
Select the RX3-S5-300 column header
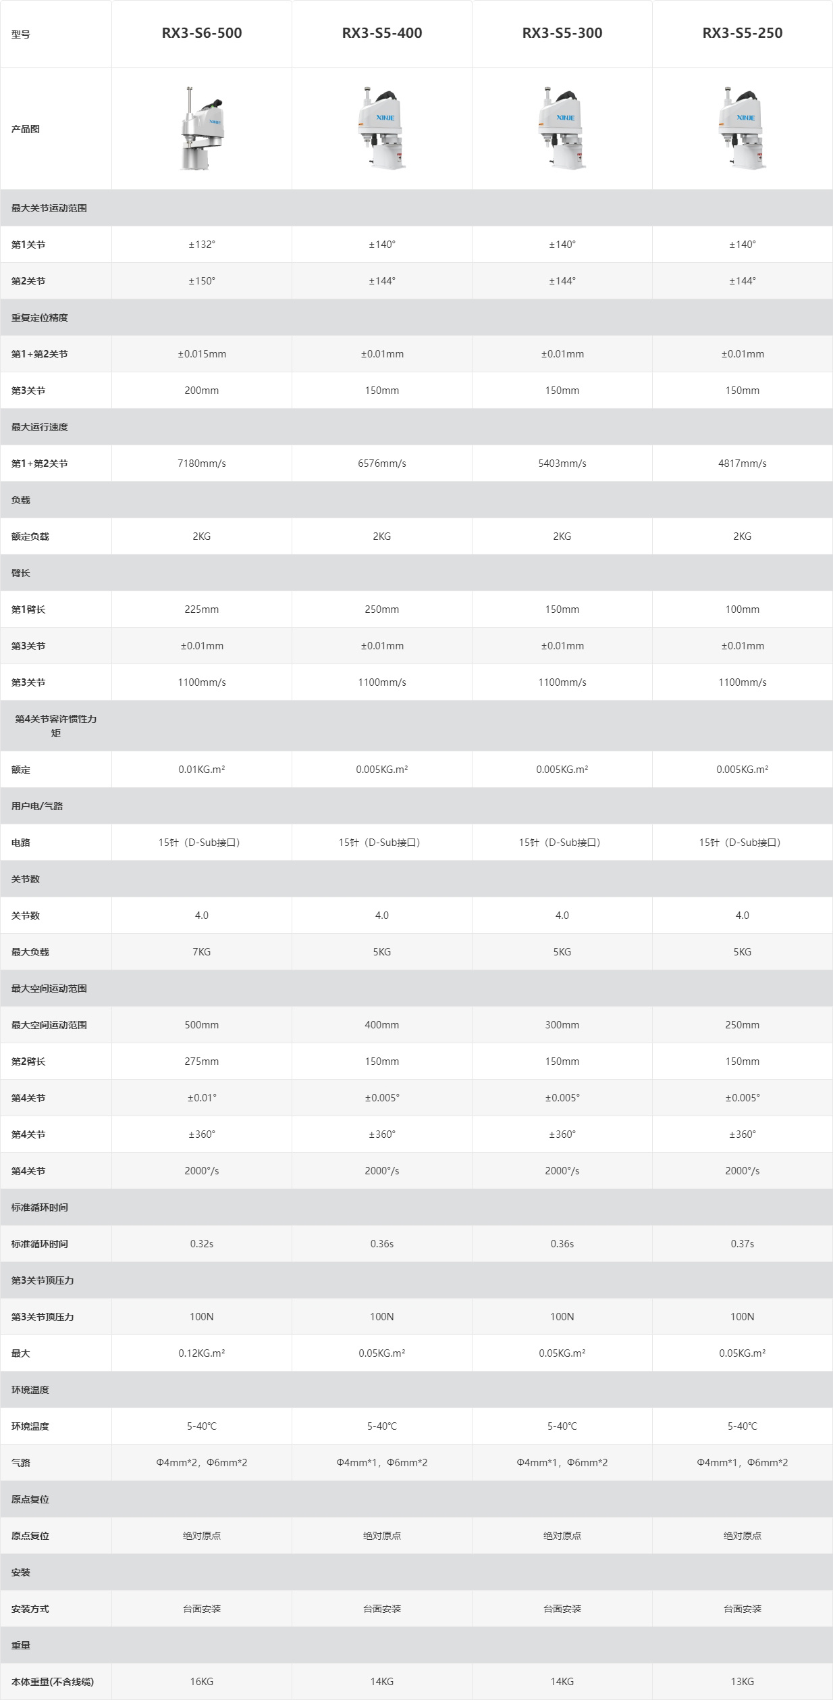click(562, 33)
